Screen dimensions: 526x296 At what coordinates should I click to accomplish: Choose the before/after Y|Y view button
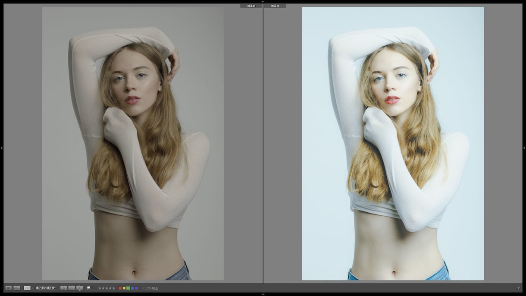click(27, 288)
